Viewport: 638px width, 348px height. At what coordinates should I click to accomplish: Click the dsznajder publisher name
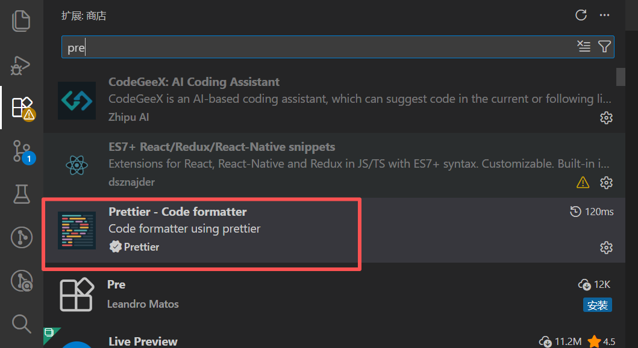click(x=131, y=182)
